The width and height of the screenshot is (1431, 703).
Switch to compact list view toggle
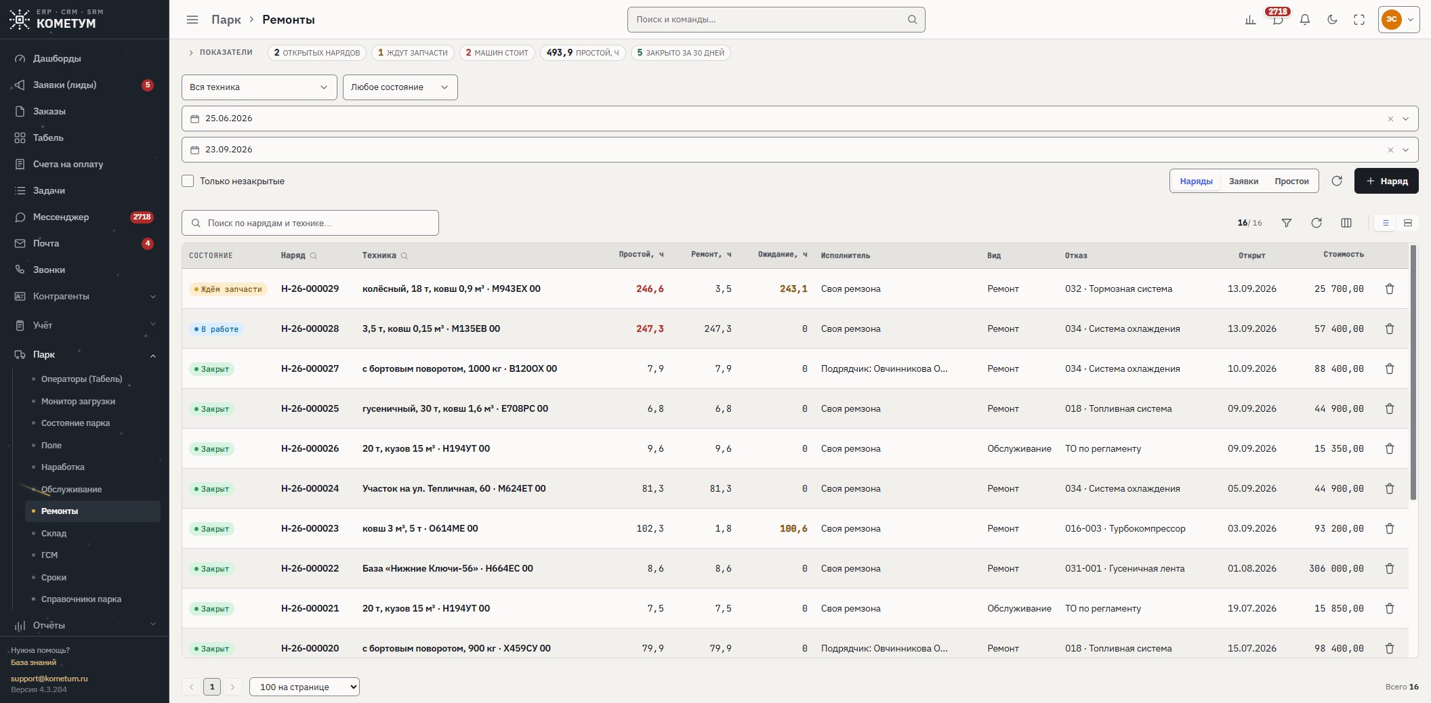point(1386,223)
